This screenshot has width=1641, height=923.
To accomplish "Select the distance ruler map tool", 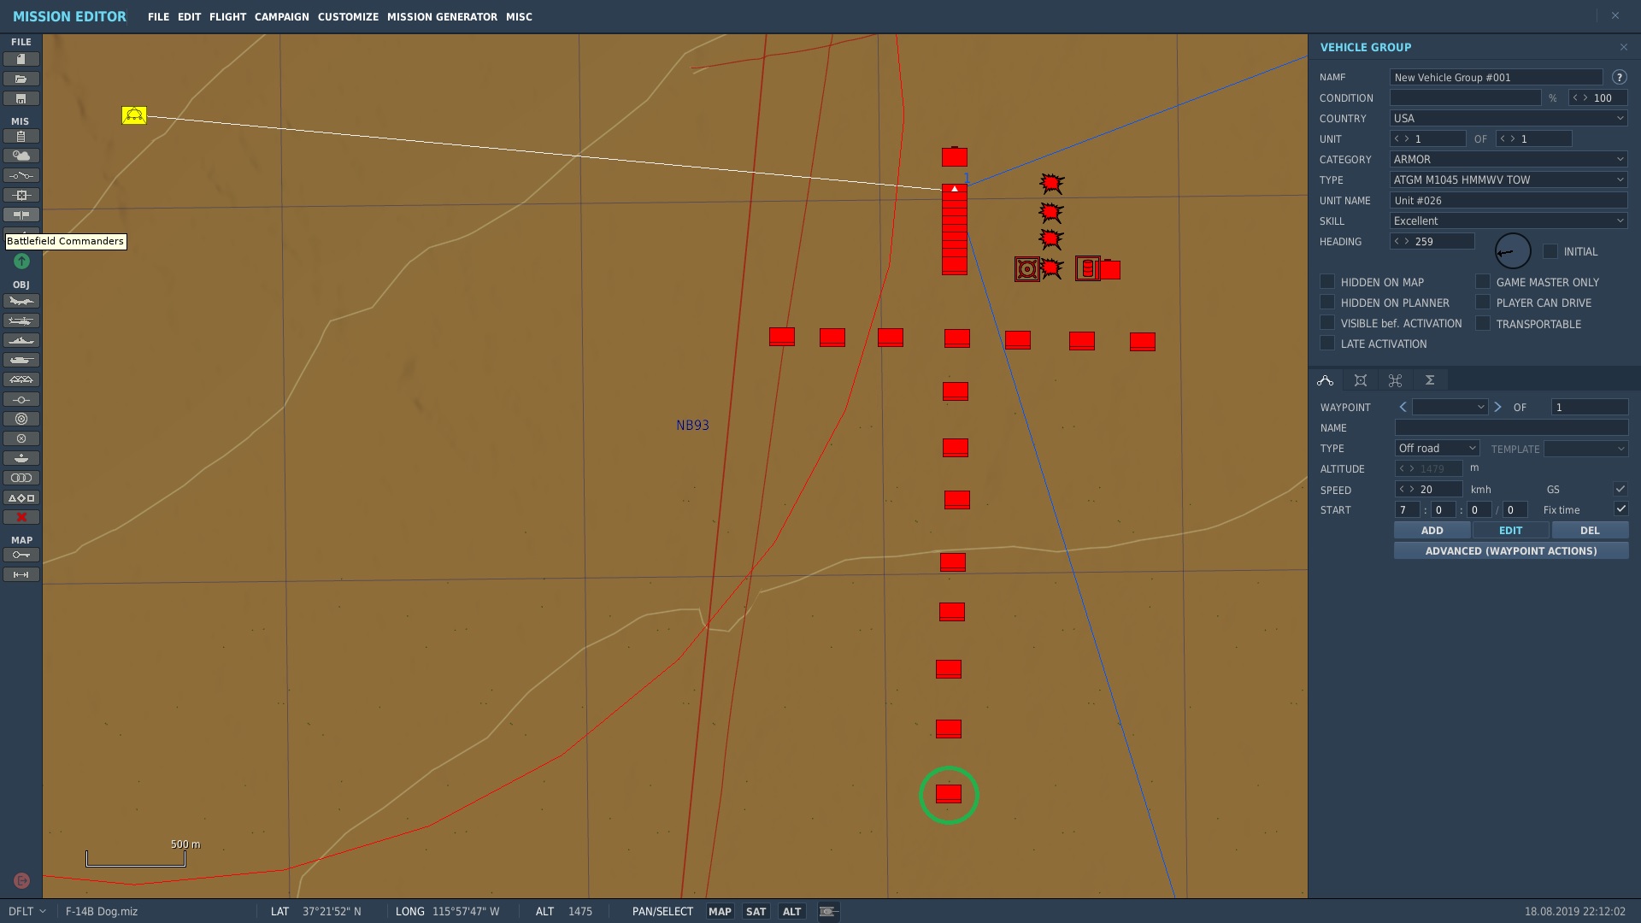I will tap(21, 574).
